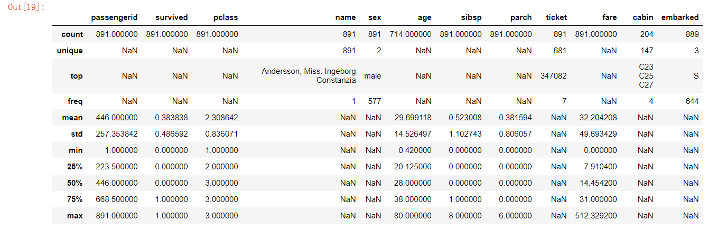Click the name column header
The width and height of the screenshot is (708, 230).
click(346, 17)
